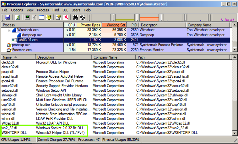This screenshot has width=238, height=144.
Task: Click the red X Kill Process icon
Action: coord(66,17)
